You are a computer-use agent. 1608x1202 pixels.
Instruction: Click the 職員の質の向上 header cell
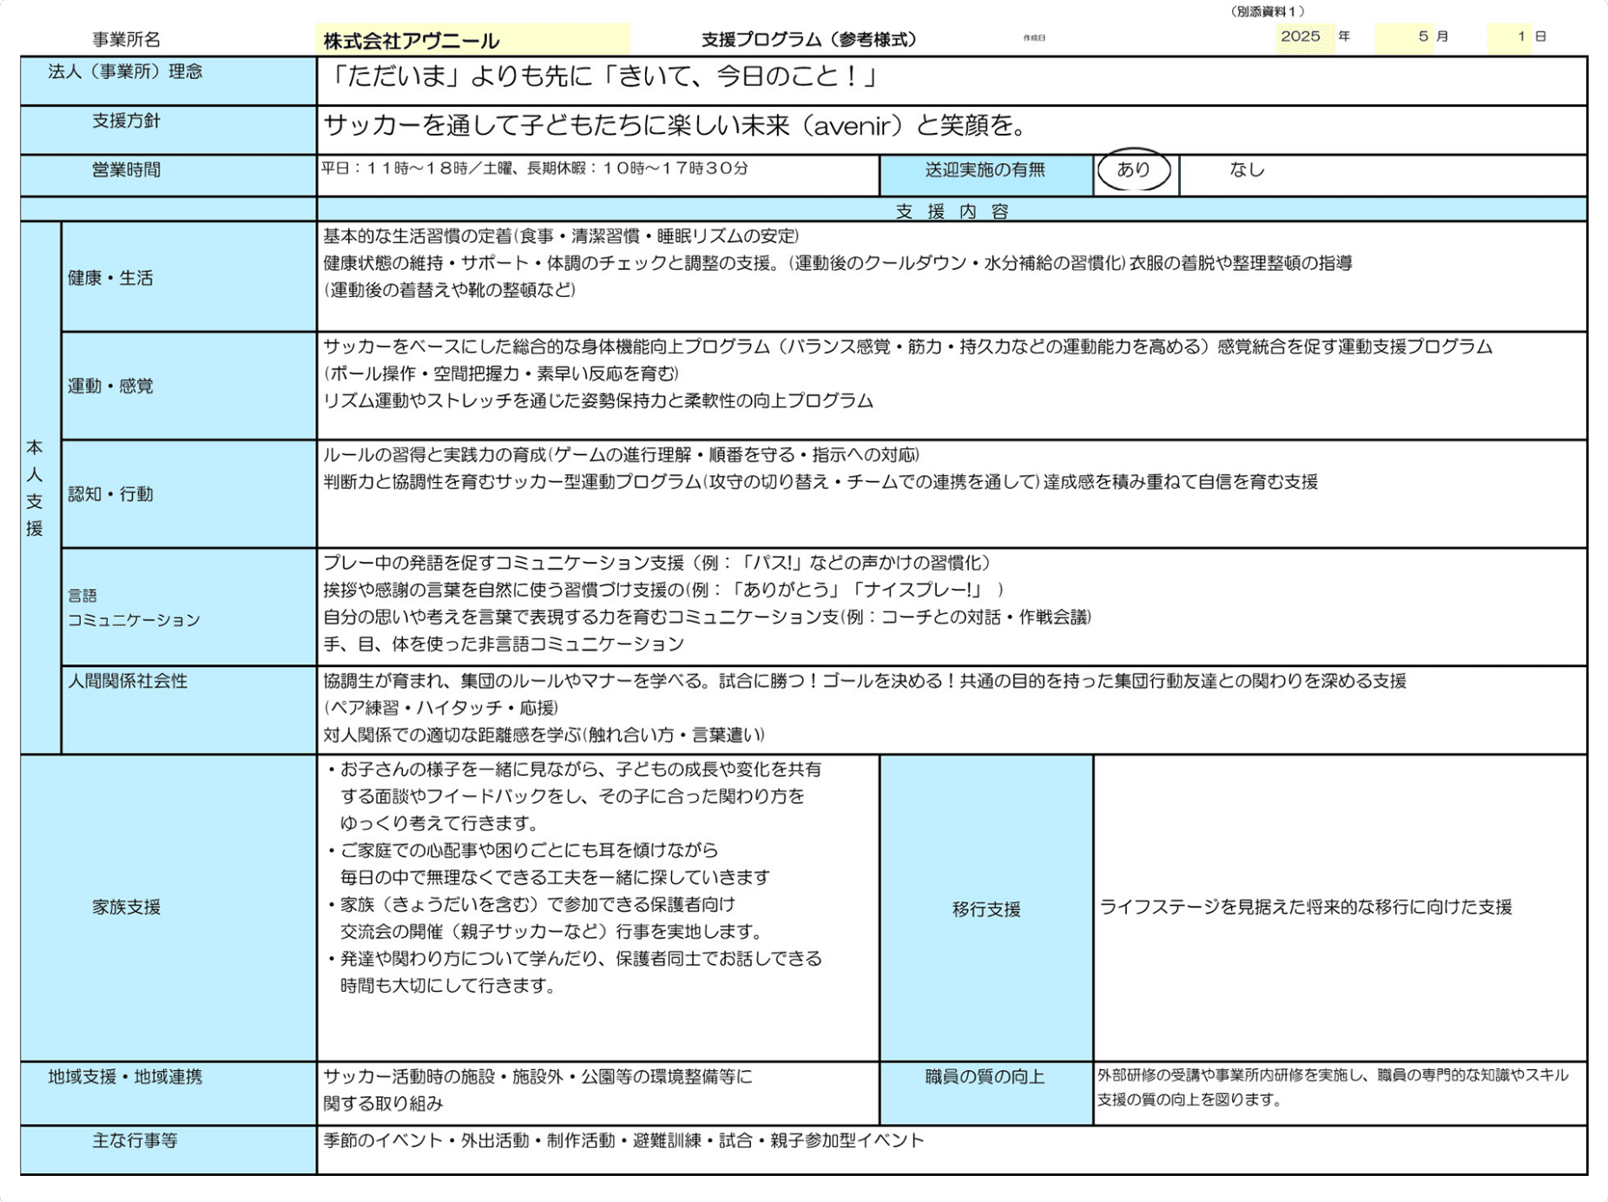point(985,1093)
